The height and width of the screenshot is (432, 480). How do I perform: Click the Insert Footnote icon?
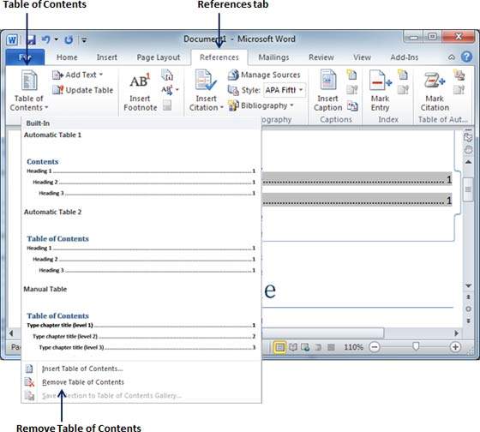(x=140, y=81)
